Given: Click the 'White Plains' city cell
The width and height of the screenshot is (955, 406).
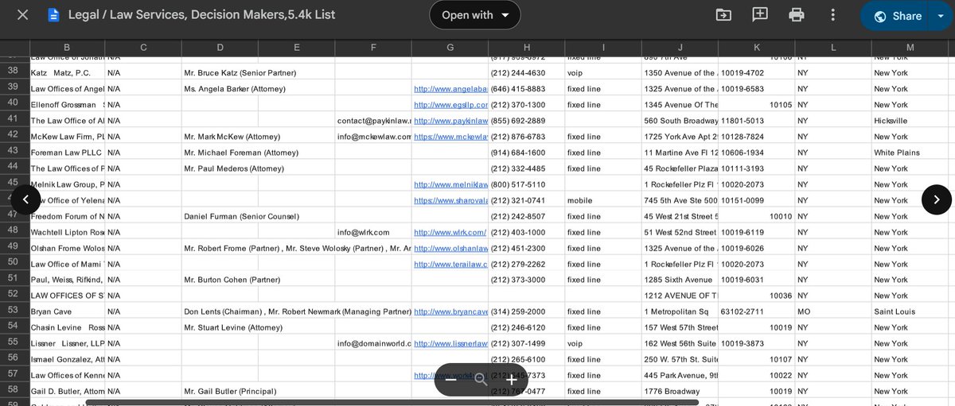Looking at the screenshot, I should pos(910,153).
